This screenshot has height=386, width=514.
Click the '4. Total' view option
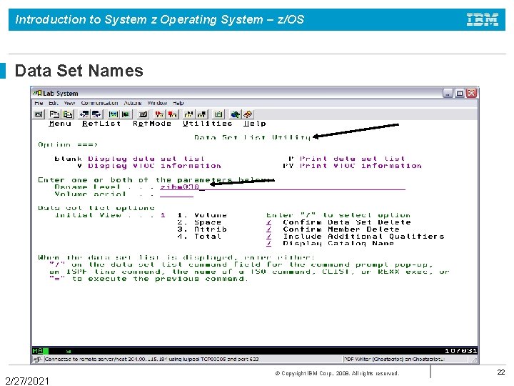click(x=199, y=237)
